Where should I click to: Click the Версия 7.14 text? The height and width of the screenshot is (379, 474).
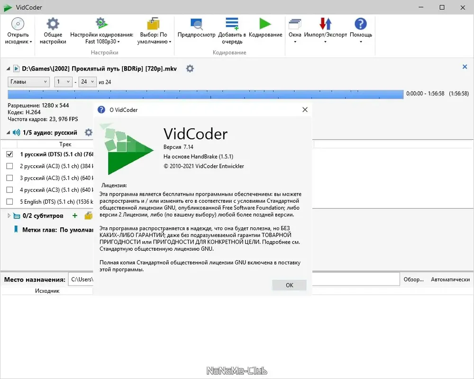[x=178, y=147]
